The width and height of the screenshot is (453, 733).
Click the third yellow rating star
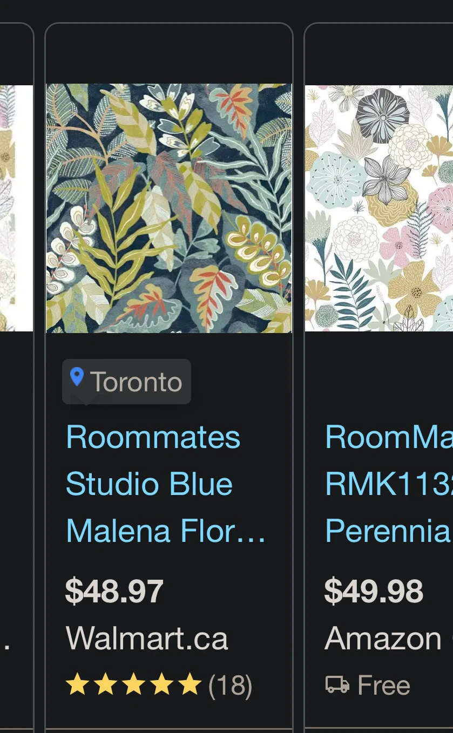[133, 684]
